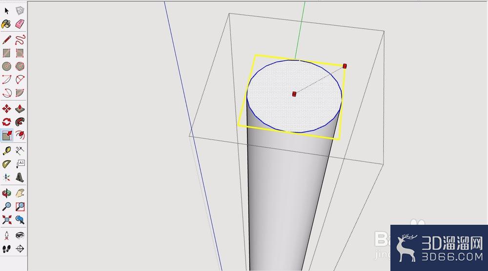Select the Text label tool
Viewport: 488px width, 271px height.
pos(20,164)
